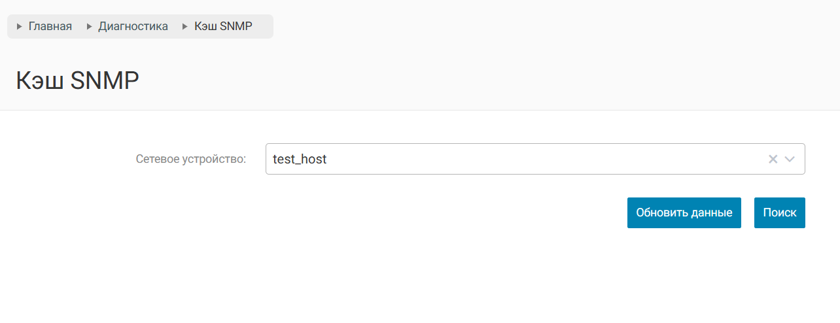Go to the Главная breadcrumb
Viewport: 840px width, 323px height.
[50, 27]
